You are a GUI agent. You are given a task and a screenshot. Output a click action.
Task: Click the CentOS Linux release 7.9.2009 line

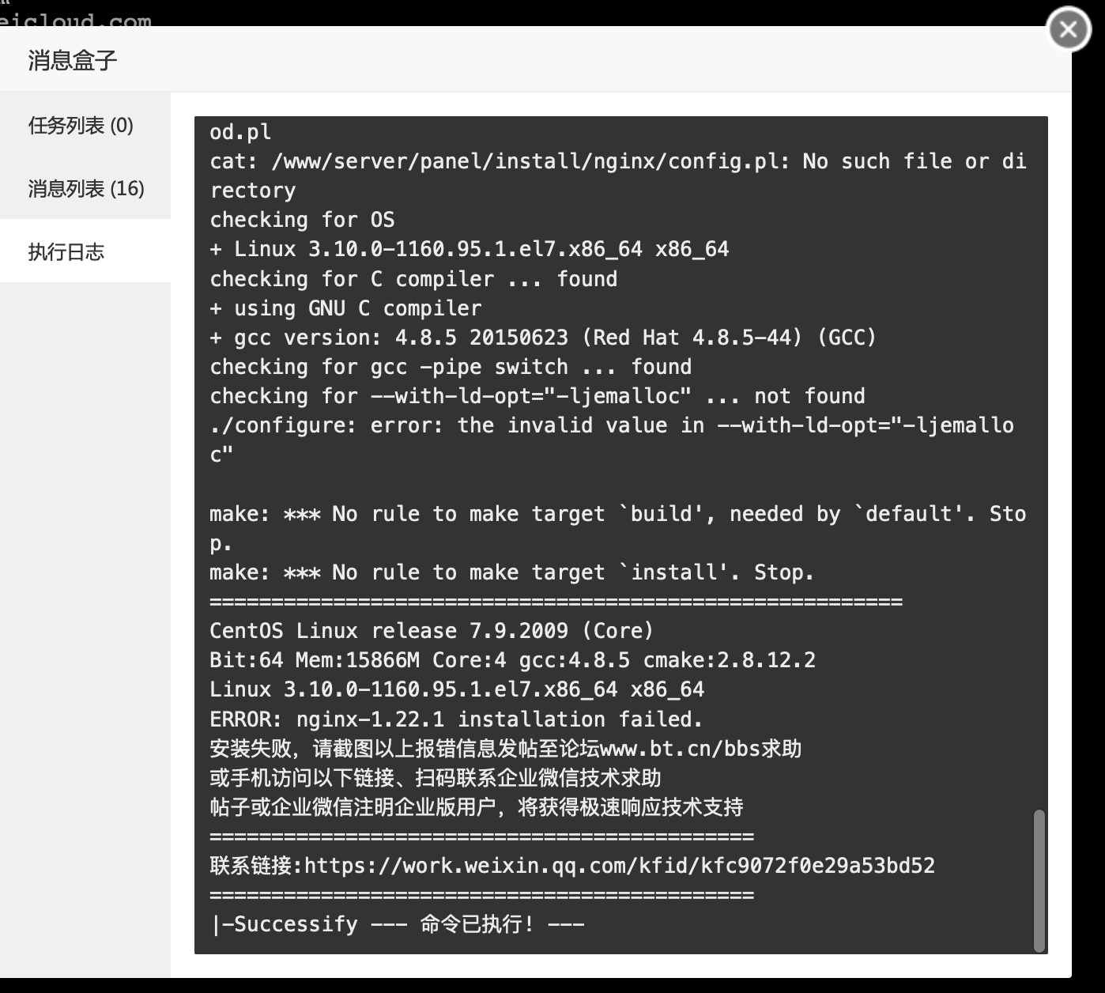[x=432, y=631]
